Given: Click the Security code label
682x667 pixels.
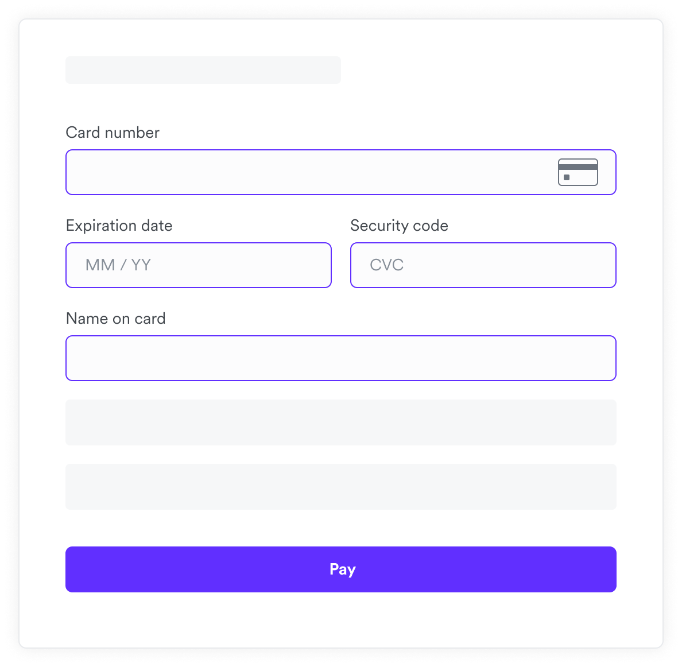Looking at the screenshot, I should click(399, 226).
